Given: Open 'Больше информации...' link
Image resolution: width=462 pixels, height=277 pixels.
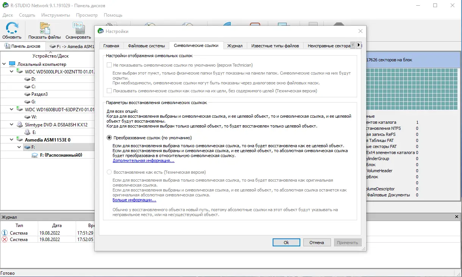Looking at the screenshot, I should click(x=134, y=200).
